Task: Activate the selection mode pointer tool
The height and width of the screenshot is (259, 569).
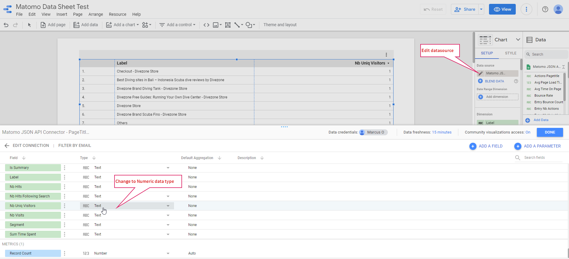Action: tap(29, 25)
